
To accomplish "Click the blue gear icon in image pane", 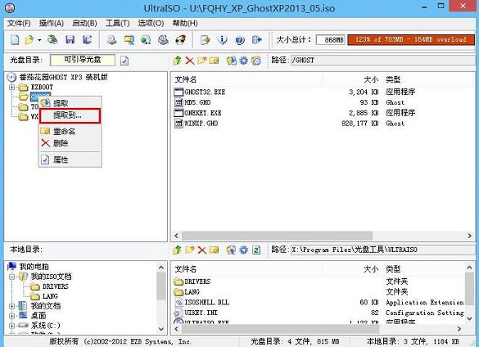I will [243, 61].
